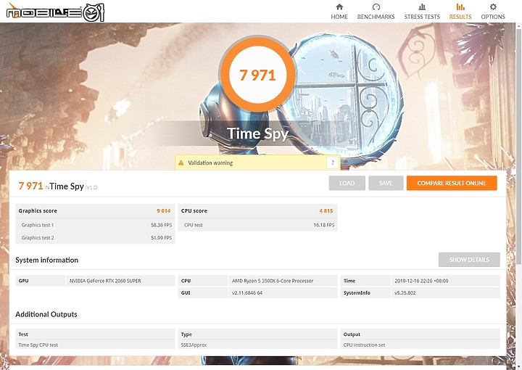Click the SHOW DETAILS button
This screenshot has width=522, height=370.
469,260
